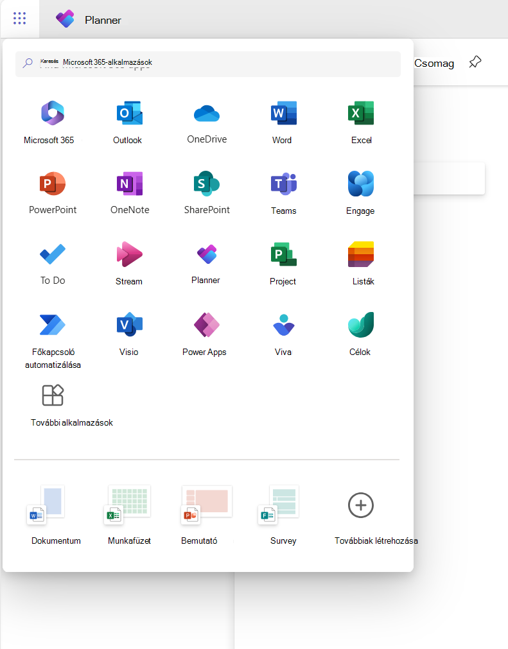
Task: Click Továbbiak létrehozása plus button
Action: [x=361, y=505]
